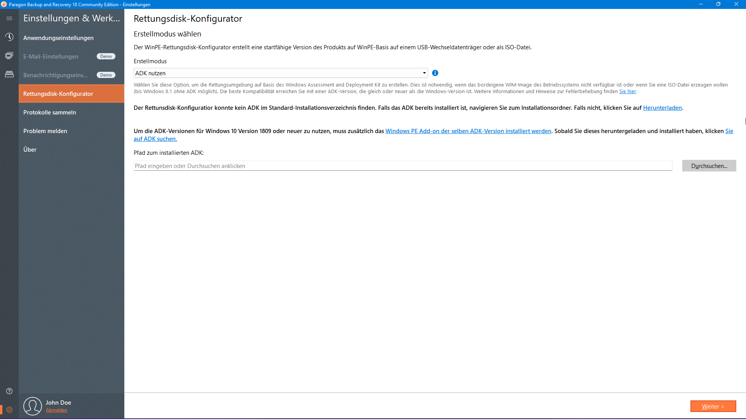Select Anwendungseinstellungen in sidebar
The image size is (746, 419).
pos(58,38)
